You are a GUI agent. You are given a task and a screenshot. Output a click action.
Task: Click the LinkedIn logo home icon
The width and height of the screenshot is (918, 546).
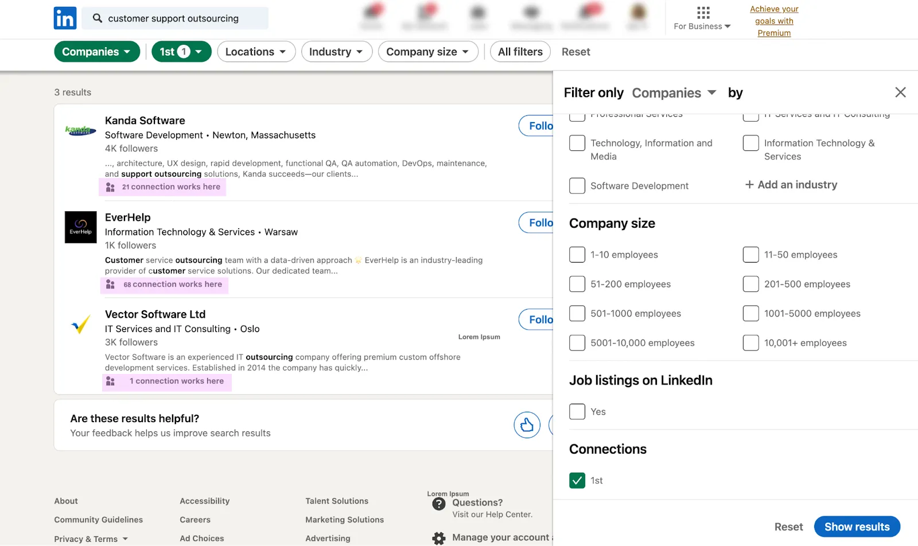[65, 18]
